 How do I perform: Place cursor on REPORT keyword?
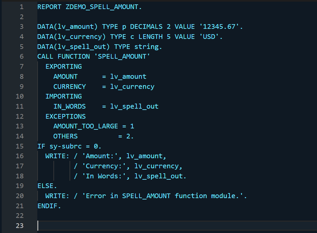tap(49, 7)
